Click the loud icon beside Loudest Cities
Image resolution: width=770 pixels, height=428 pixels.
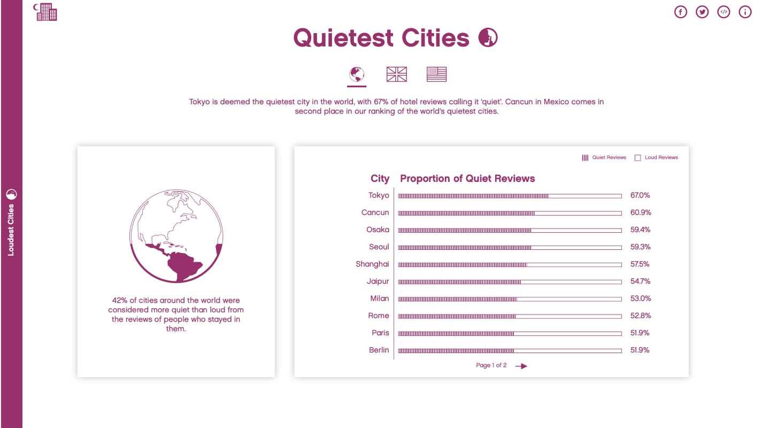pos(11,194)
